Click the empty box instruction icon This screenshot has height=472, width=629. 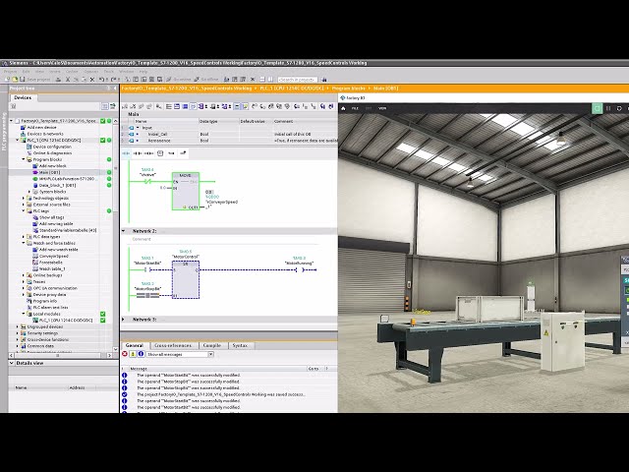tap(160, 153)
